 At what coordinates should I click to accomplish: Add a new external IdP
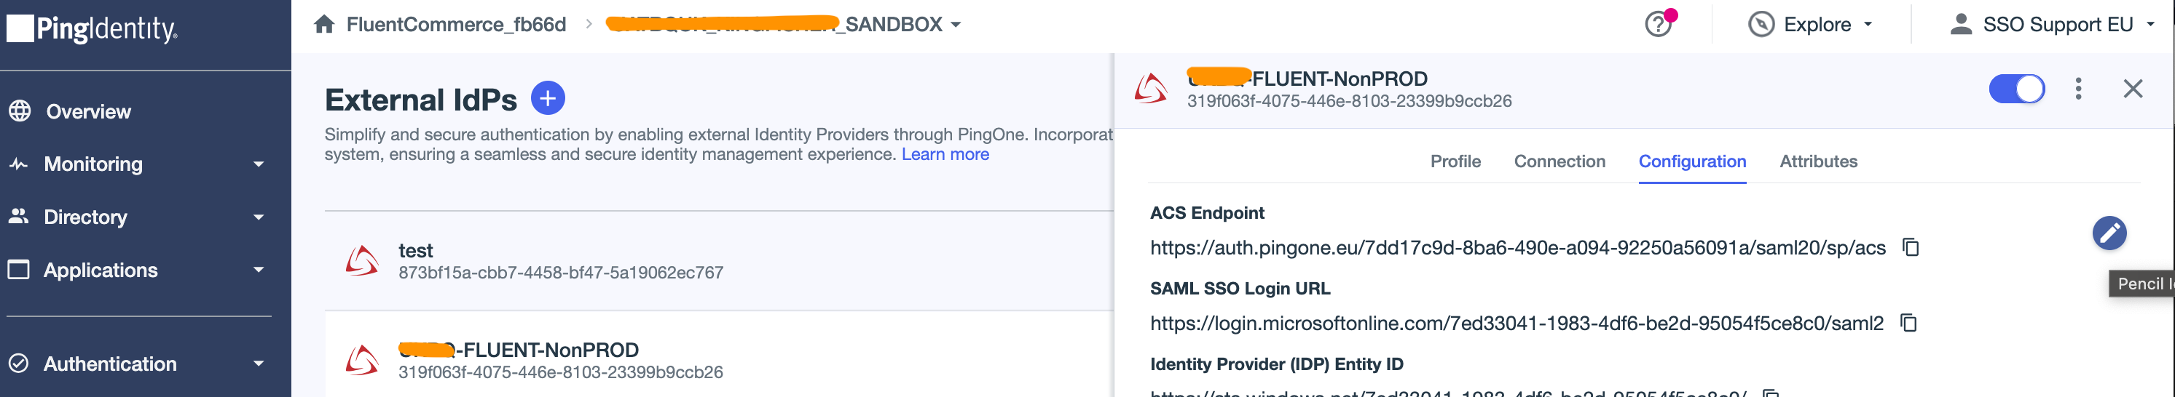pyautogui.click(x=547, y=99)
